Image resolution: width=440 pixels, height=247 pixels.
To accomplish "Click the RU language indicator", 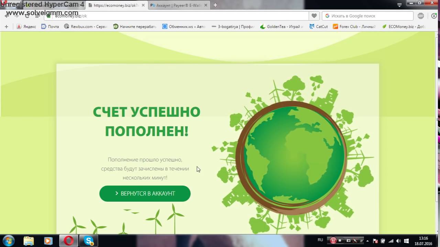I will click(x=320, y=240).
